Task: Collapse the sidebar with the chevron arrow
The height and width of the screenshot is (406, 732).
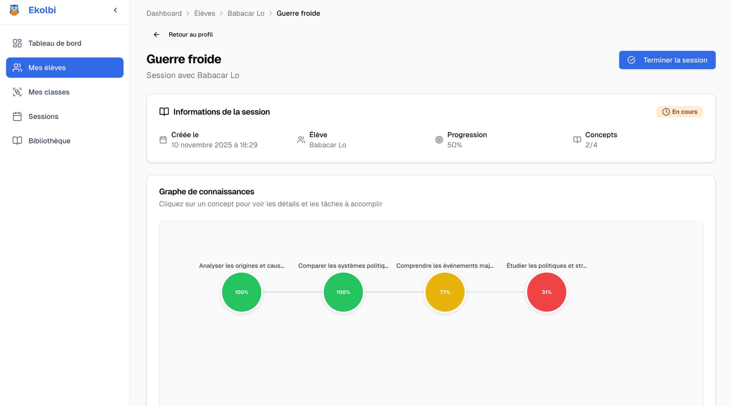Action: click(x=116, y=10)
